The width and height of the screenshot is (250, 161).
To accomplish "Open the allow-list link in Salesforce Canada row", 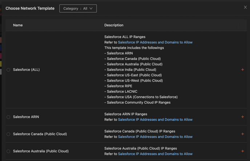I will [155, 137].
